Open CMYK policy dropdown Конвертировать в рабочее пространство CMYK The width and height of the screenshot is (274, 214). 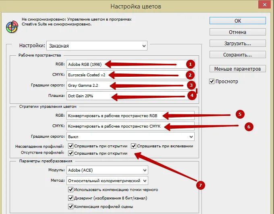[x=131, y=126]
